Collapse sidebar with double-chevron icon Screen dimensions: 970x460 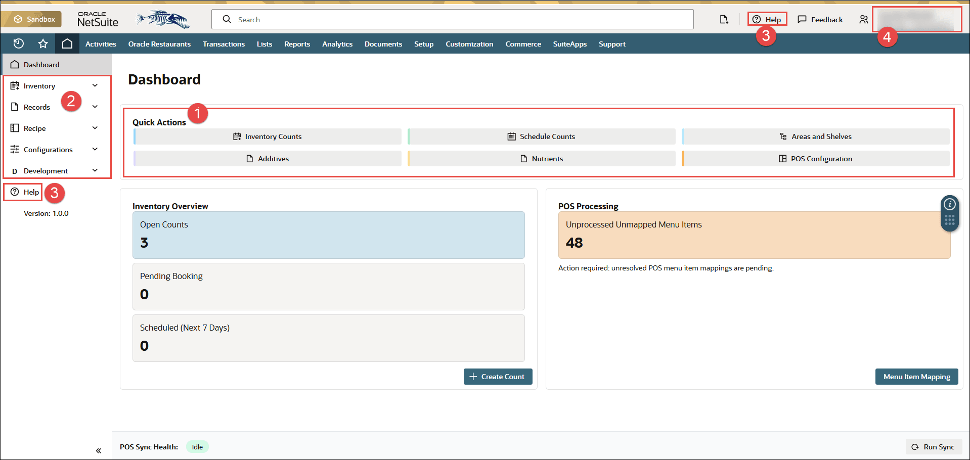99,450
